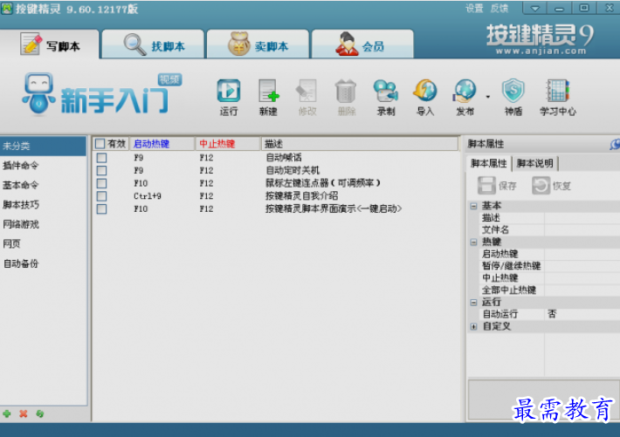Select the 未分类 category

(x=43, y=146)
